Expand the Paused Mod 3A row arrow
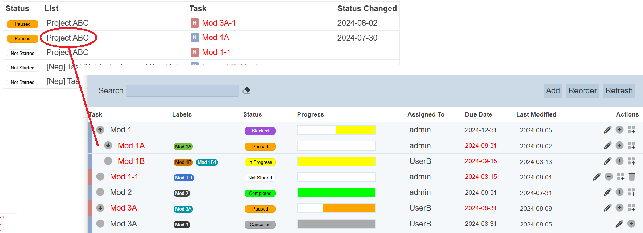This screenshot has width=643, height=233. [100, 208]
